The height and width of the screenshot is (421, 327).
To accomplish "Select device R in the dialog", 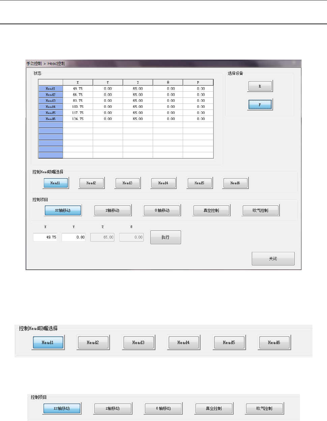I will (260, 86).
